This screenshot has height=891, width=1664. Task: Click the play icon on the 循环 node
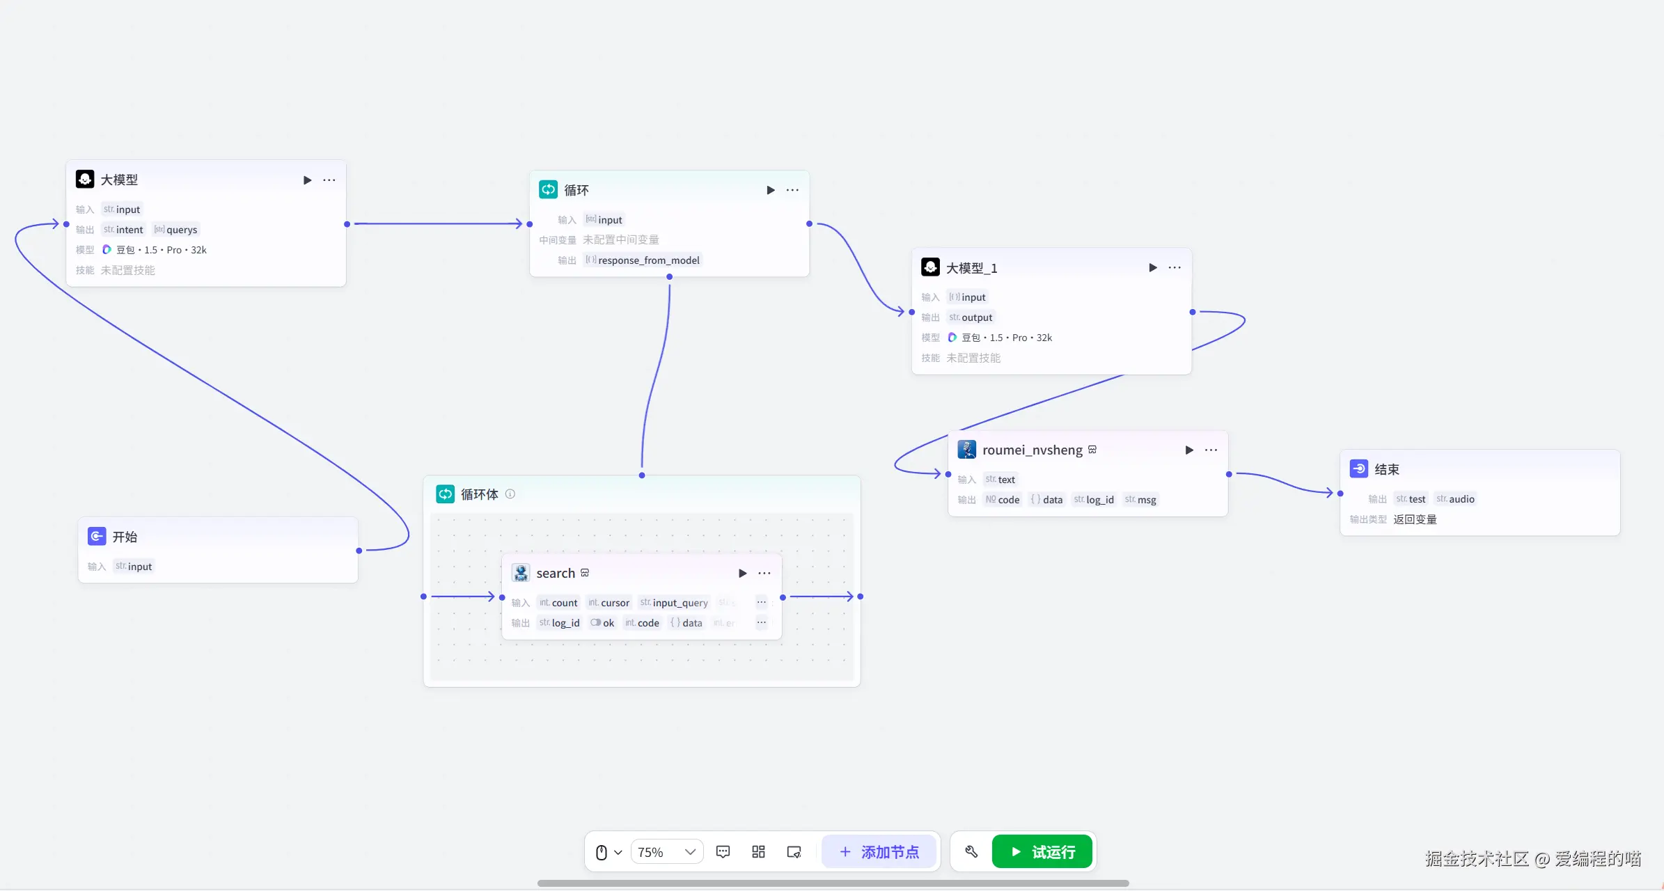[x=770, y=190]
